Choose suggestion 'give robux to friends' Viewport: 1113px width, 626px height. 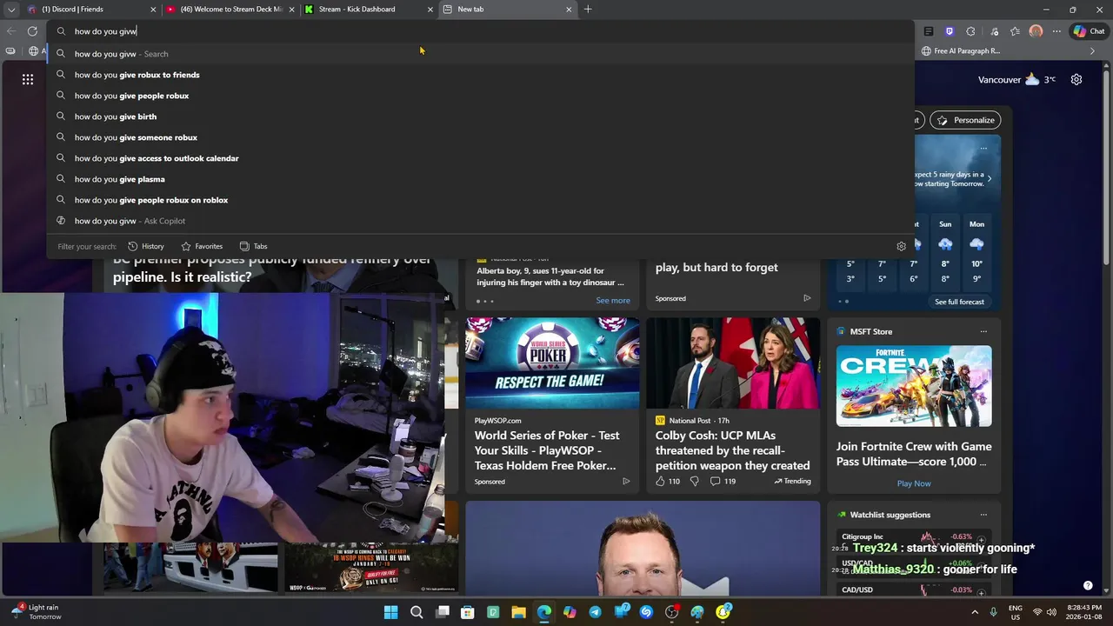(x=480, y=75)
